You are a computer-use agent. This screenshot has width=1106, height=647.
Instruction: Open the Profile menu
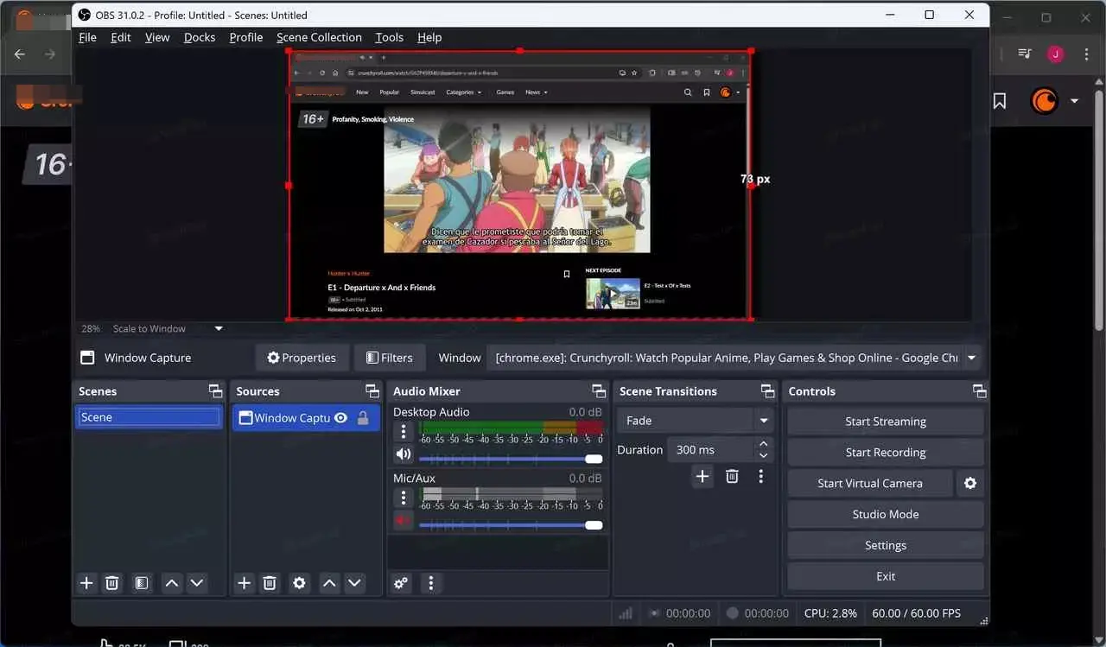click(x=246, y=37)
